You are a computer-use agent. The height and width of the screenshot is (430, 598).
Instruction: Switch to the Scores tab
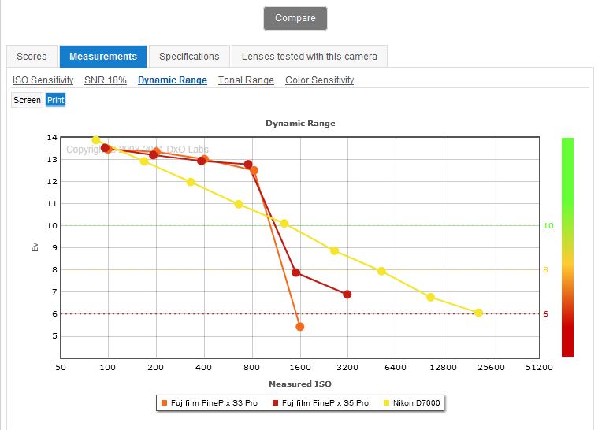(32, 57)
